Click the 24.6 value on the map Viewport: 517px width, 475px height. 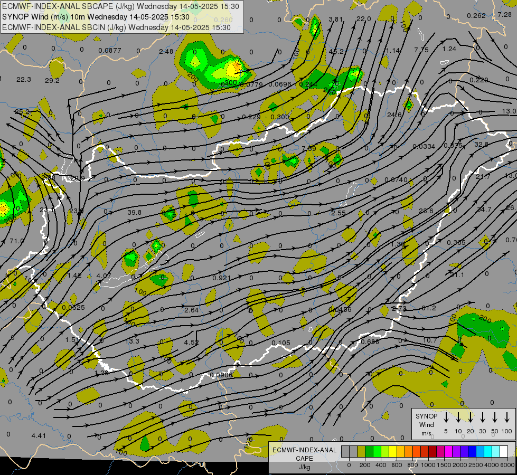click(394, 115)
